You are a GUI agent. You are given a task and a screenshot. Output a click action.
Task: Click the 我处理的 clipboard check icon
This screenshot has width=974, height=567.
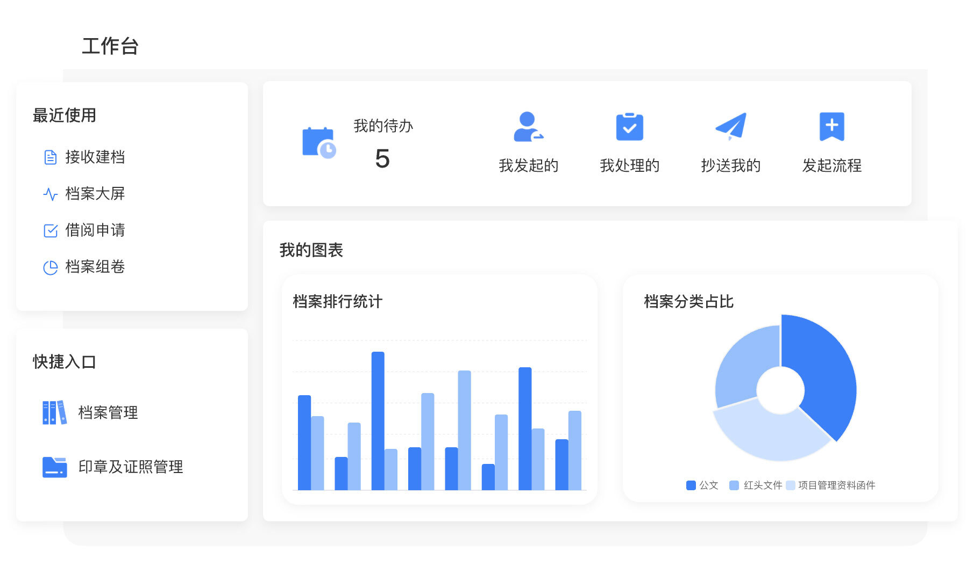[629, 127]
